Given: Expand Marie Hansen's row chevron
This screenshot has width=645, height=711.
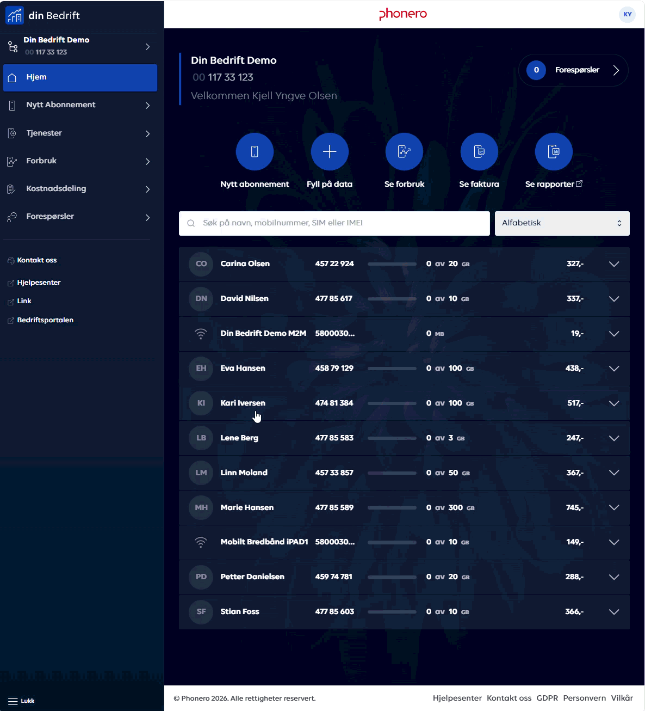Looking at the screenshot, I should (614, 507).
